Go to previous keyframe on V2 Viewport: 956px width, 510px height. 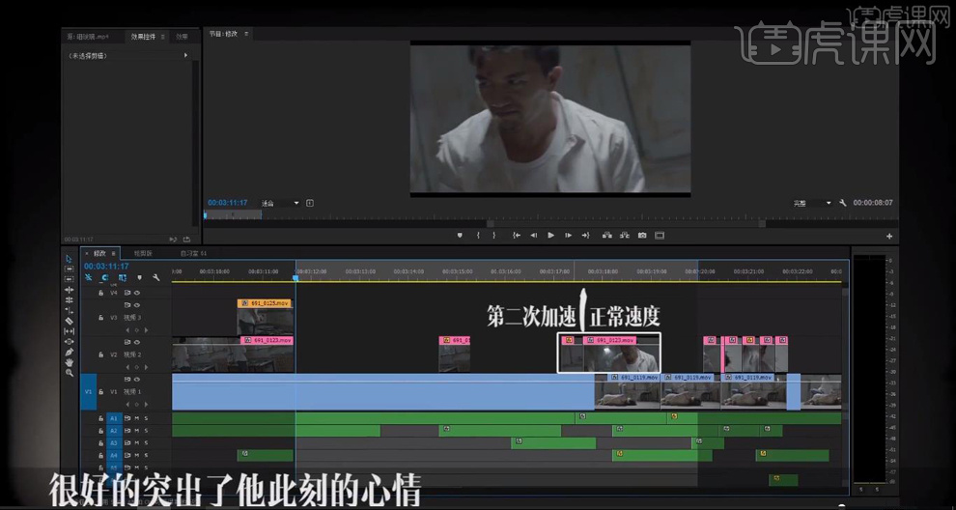pos(128,367)
